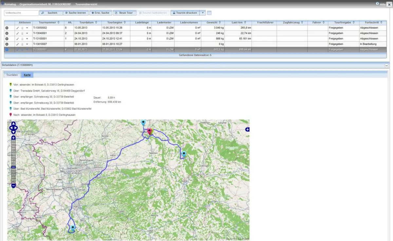
Task: Open the Touren drucken dropdown arrow
Action: [x=202, y=13]
